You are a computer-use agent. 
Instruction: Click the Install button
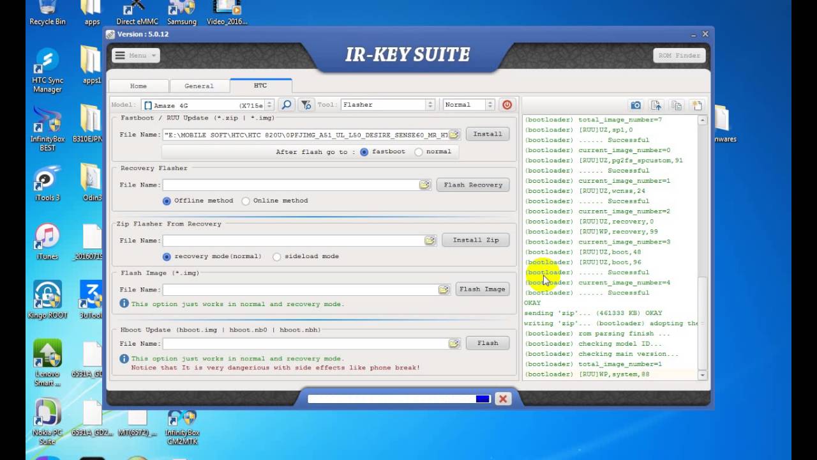tap(488, 134)
